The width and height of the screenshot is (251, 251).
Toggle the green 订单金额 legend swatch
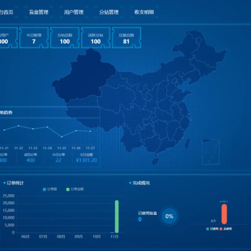point(68,190)
